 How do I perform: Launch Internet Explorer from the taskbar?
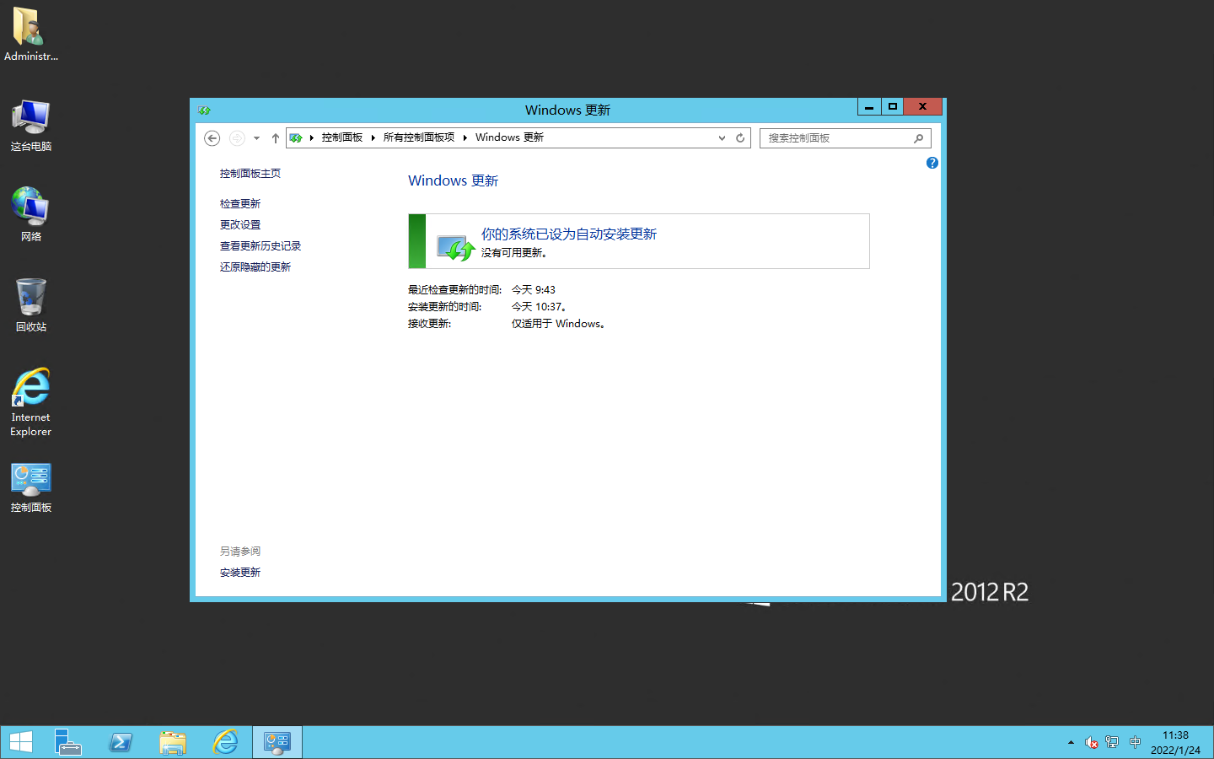click(225, 742)
